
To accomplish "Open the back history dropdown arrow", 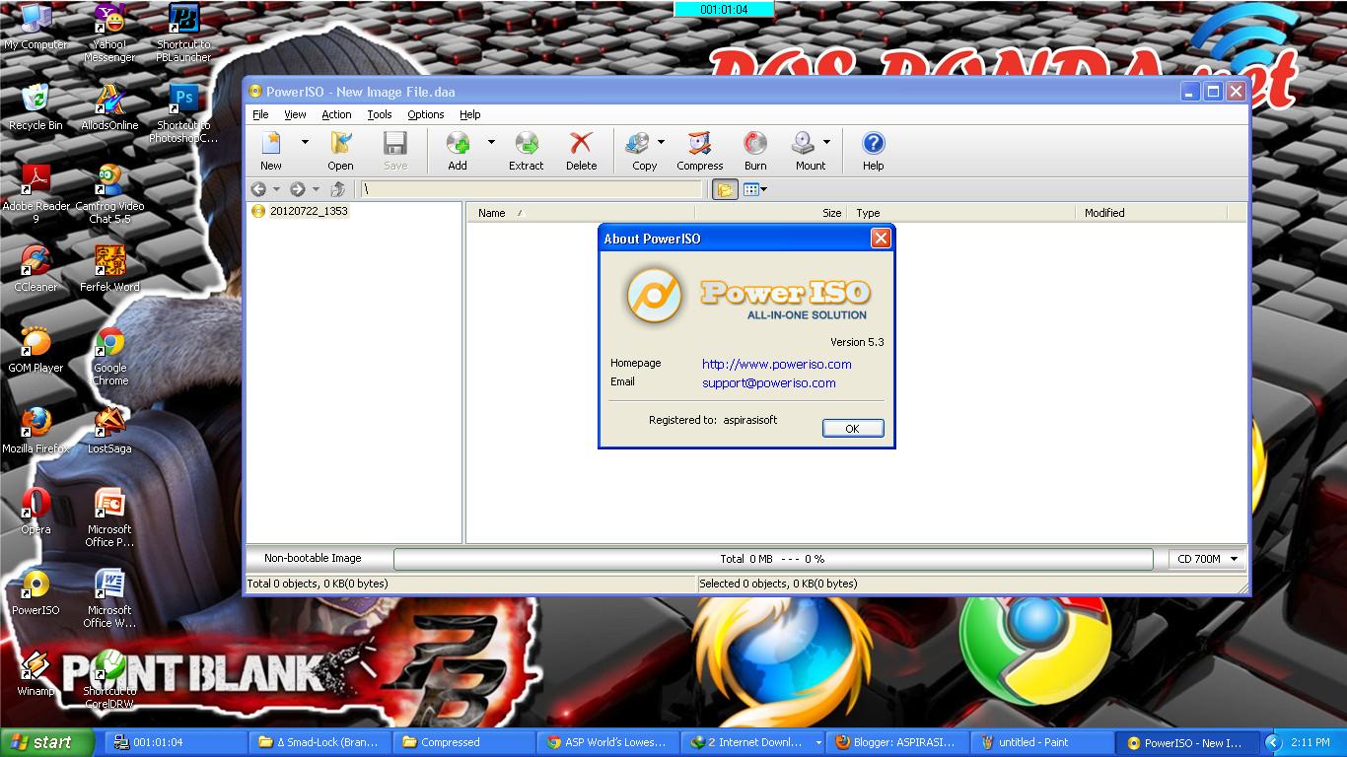I will [x=276, y=189].
